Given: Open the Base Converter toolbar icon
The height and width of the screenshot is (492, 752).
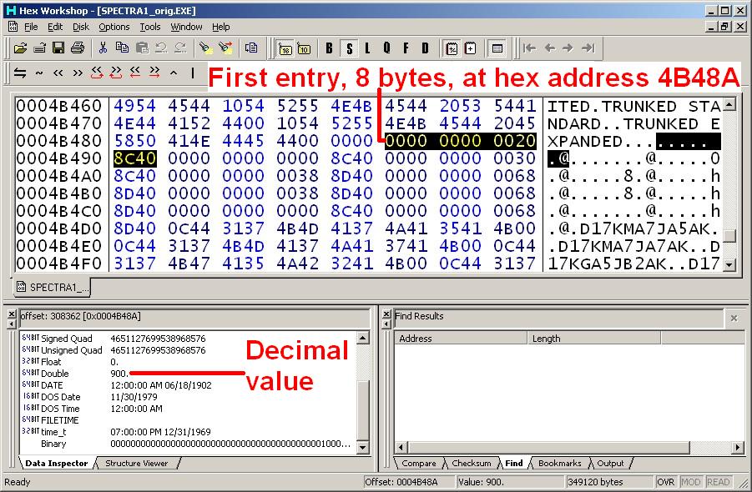Looking at the screenshot, I should click(452, 48).
